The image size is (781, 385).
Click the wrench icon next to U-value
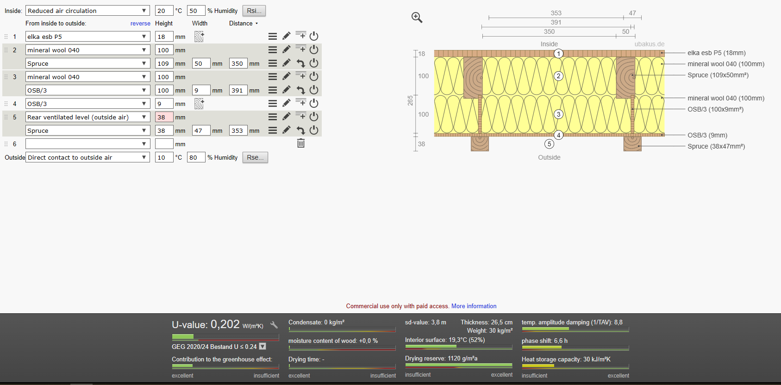click(x=274, y=325)
